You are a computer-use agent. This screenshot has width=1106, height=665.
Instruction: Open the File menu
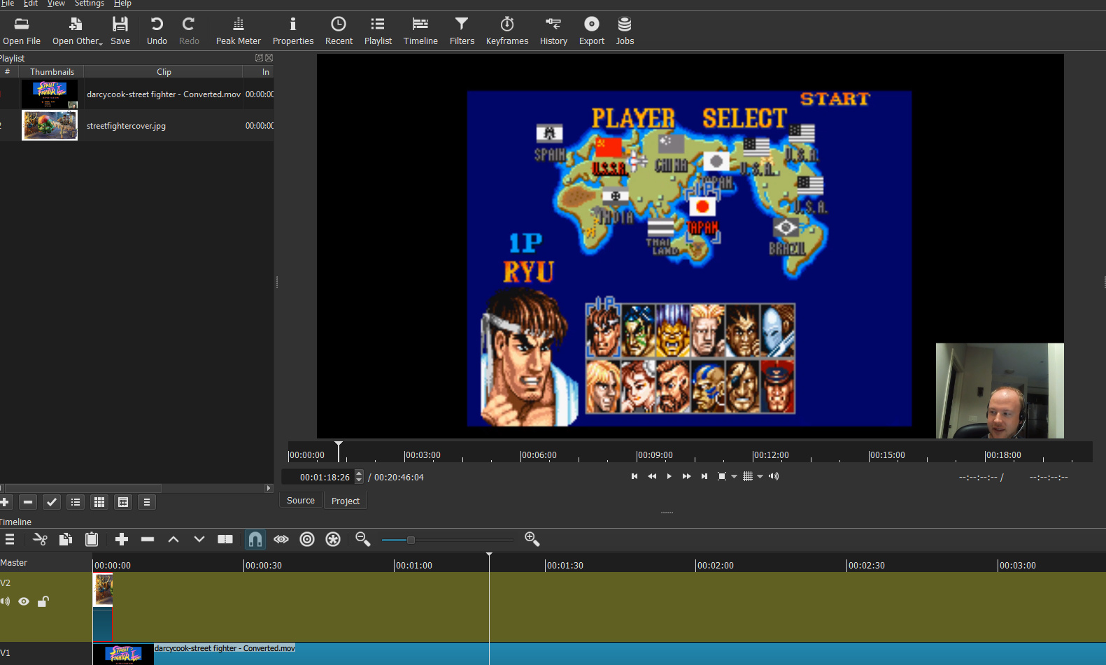[x=8, y=3]
